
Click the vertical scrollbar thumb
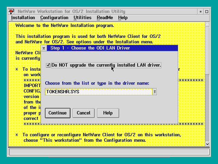[207, 51]
